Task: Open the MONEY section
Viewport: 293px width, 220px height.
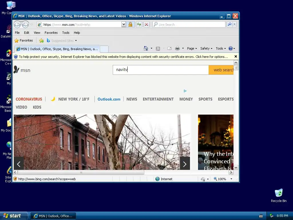Action: tap(186, 99)
